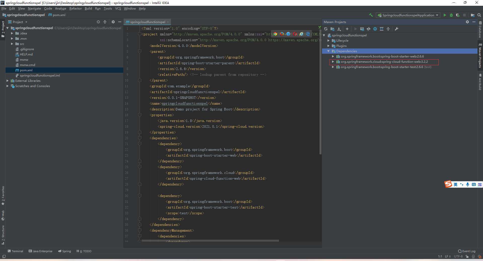The image size is (483, 261).
Task: Open the Navigate menu
Action: click(x=34, y=9)
